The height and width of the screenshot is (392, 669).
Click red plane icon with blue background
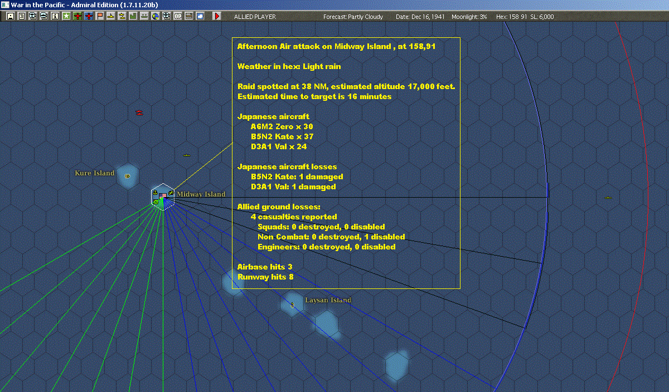coord(89,16)
